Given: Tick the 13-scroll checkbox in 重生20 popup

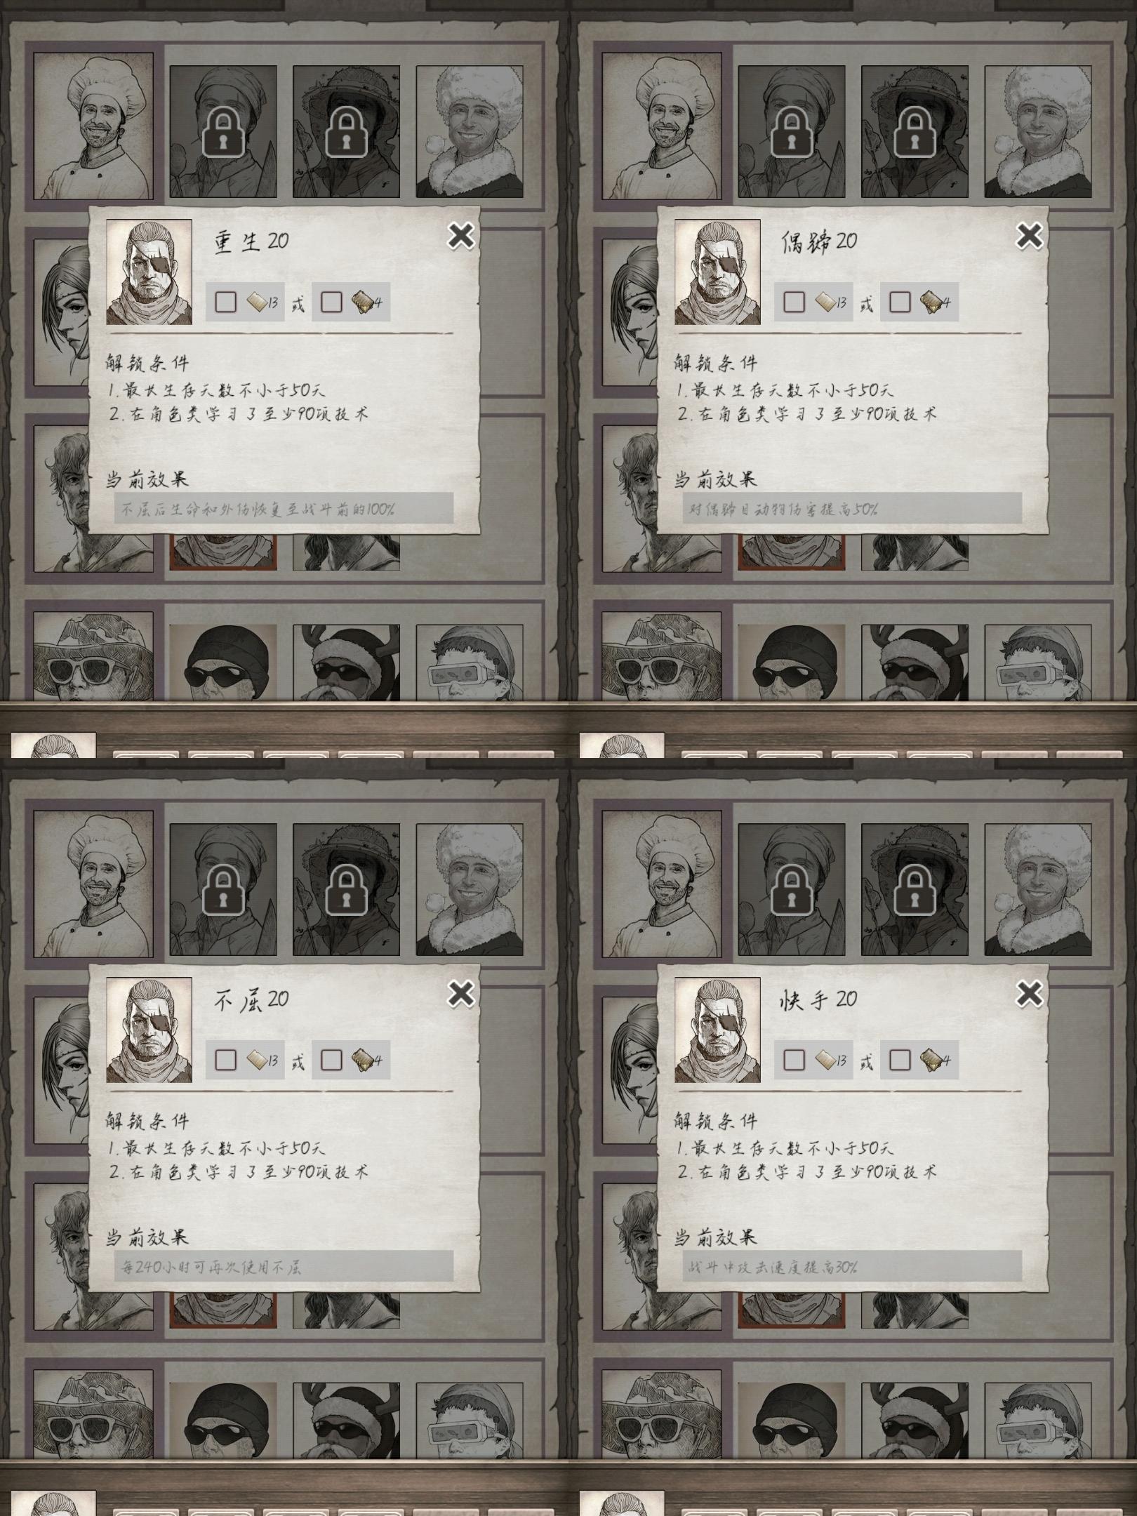Looking at the screenshot, I should (225, 302).
